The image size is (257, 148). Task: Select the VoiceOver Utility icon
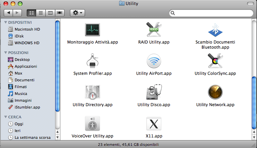(x=92, y=123)
